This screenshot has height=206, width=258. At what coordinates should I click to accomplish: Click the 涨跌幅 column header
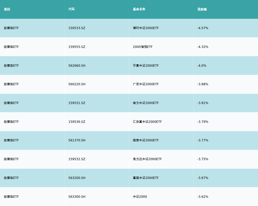[202, 9]
